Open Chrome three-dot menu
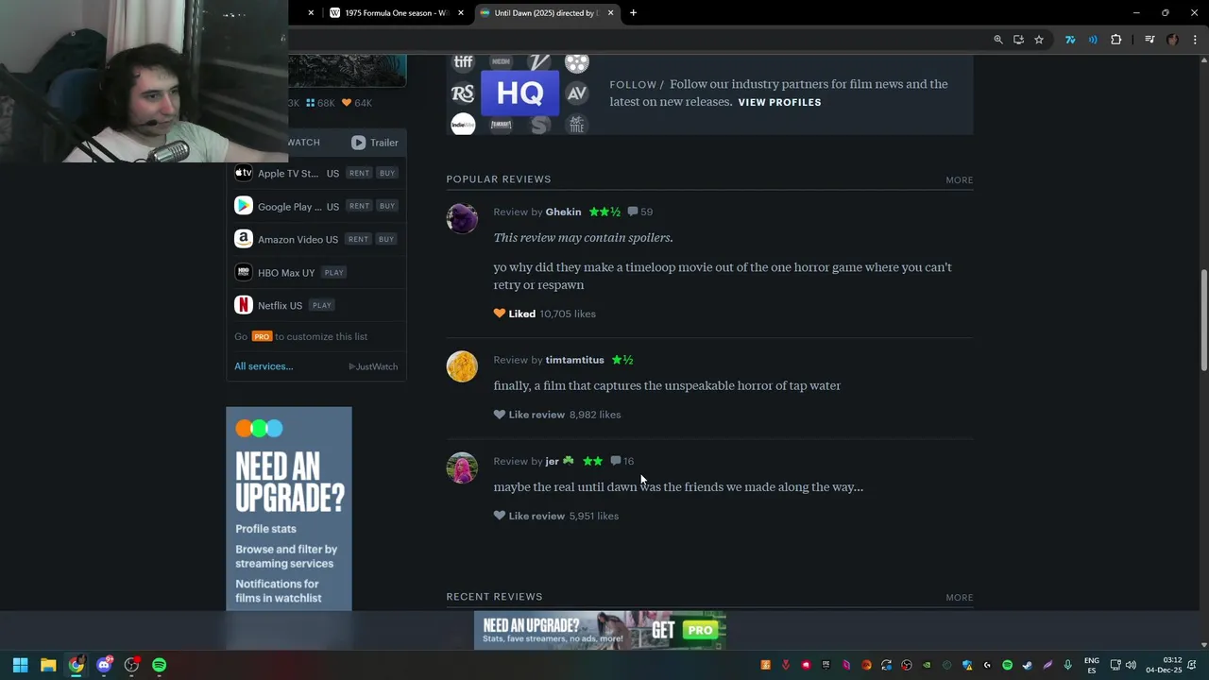The image size is (1209, 680). (x=1195, y=40)
